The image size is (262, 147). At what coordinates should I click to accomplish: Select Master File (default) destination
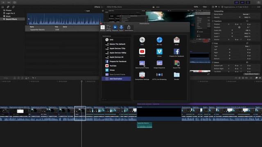(x=116, y=44)
